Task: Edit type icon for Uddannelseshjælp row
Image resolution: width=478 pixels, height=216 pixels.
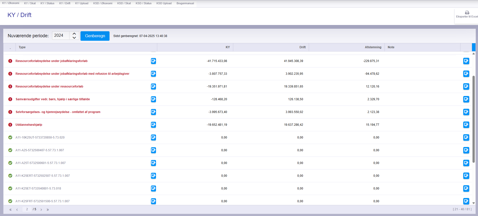Action: pyautogui.click(x=153, y=125)
